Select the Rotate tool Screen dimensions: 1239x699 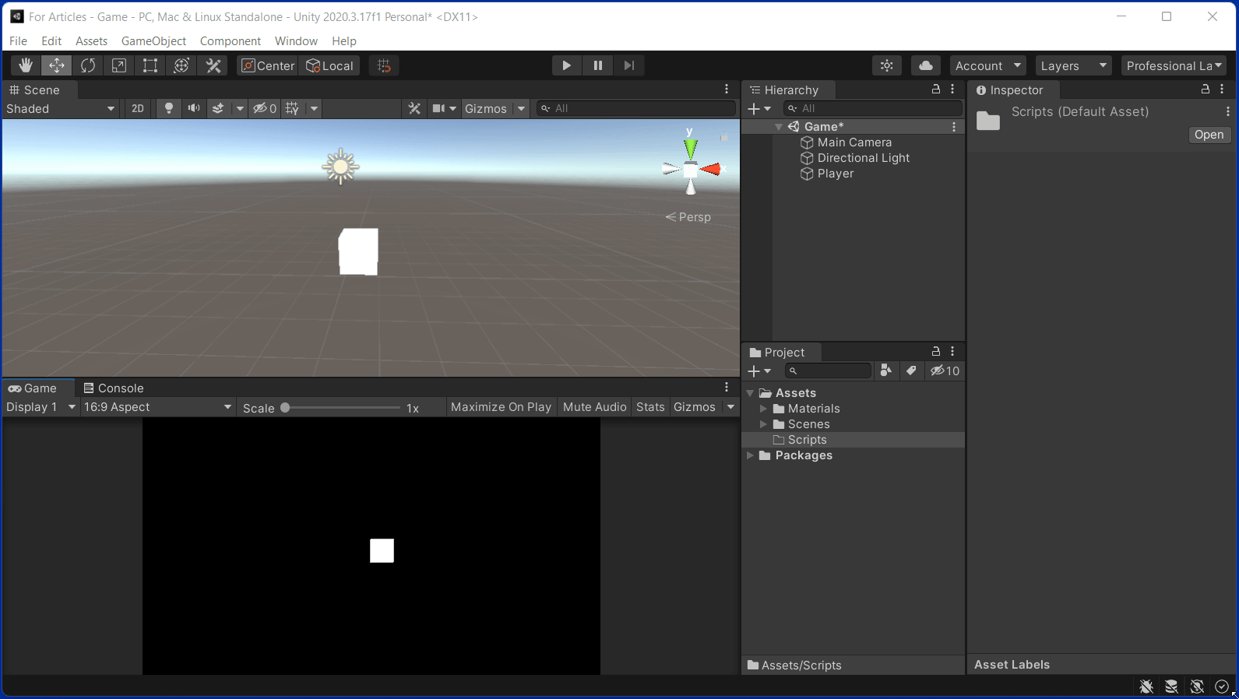pyautogui.click(x=88, y=65)
